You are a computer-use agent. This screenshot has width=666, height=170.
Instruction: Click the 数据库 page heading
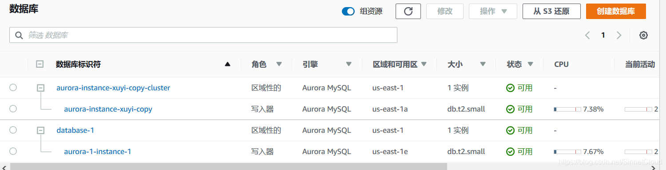(x=24, y=9)
